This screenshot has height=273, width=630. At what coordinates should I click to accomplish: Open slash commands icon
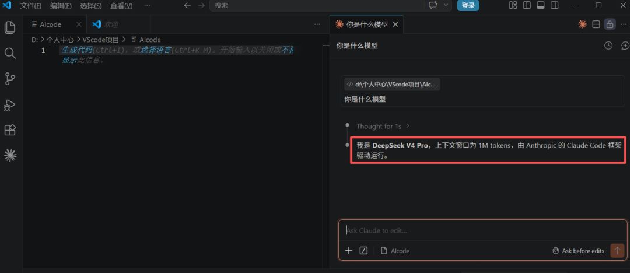363,251
